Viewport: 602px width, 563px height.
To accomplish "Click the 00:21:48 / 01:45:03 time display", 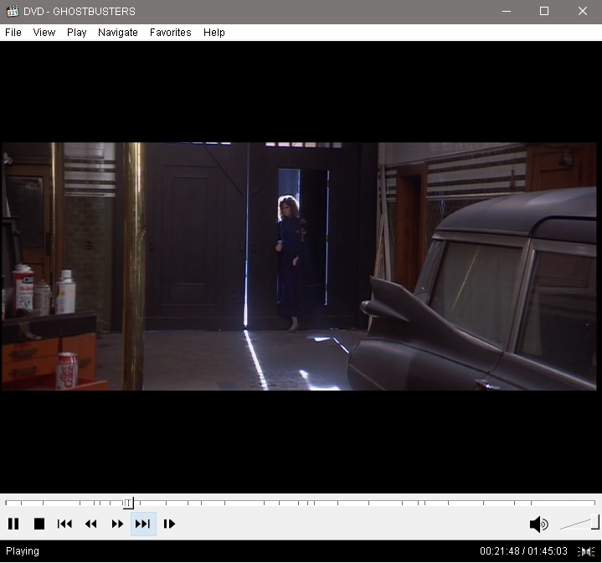I will pyautogui.click(x=523, y=551).
